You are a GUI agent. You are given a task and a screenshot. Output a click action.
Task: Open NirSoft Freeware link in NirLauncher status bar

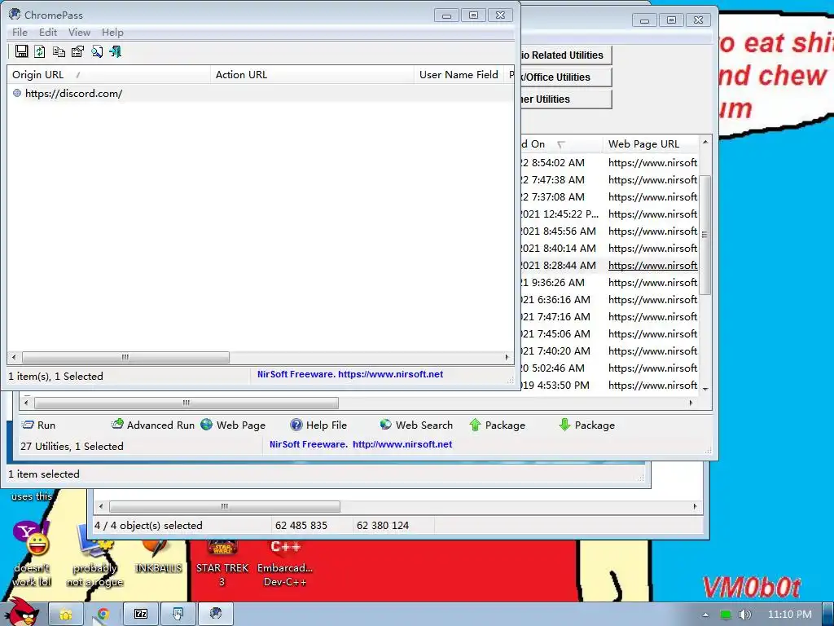click(361, 444)
